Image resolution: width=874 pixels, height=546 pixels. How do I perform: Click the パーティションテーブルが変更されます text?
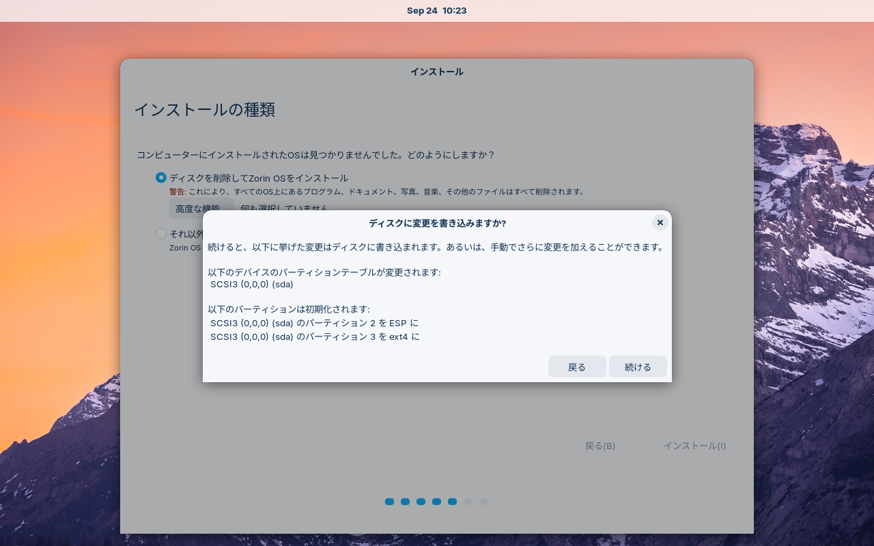[x=324, y=272]
